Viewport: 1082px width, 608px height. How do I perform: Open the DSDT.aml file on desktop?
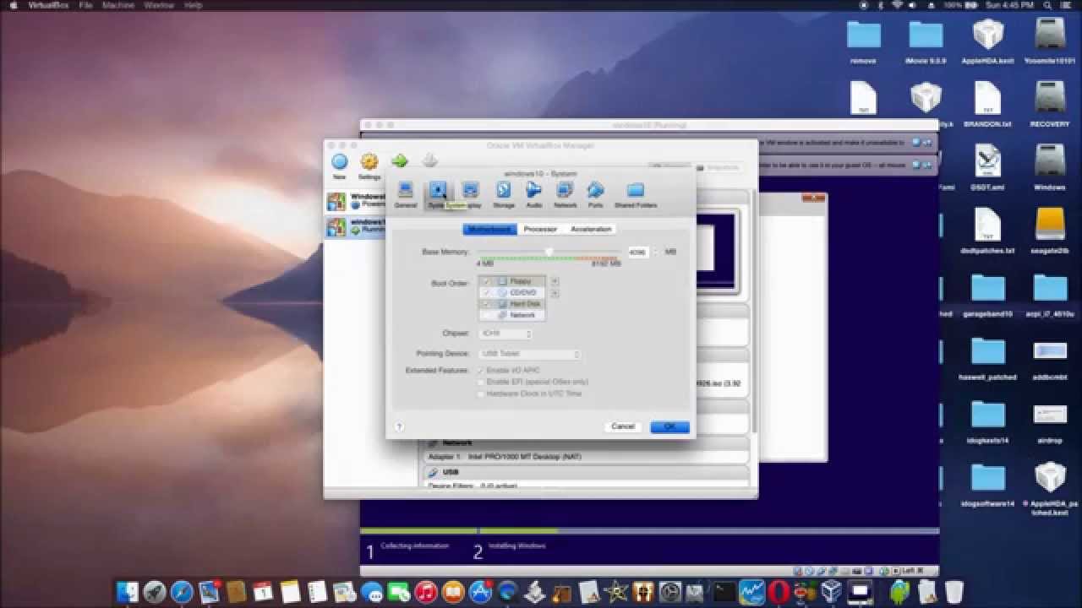(987, 167)
